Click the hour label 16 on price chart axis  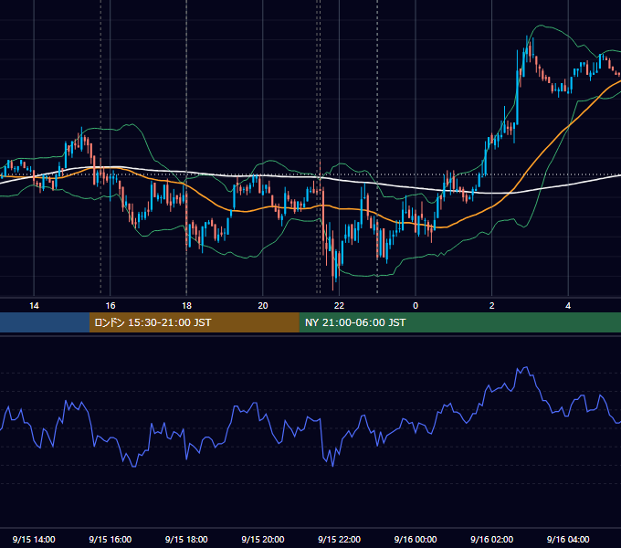pos(111,306)
